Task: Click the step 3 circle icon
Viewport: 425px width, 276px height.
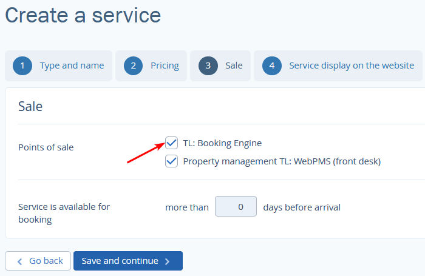Action: tap(208, 66)
